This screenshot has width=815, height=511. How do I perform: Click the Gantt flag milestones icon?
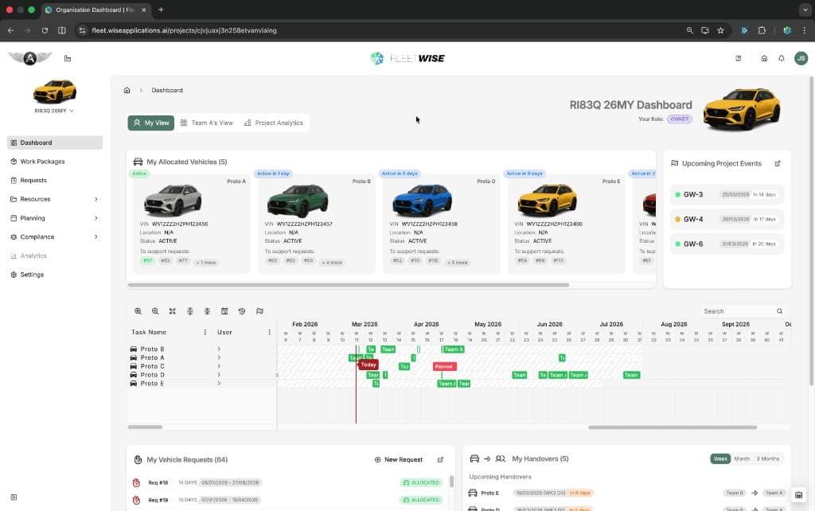click(x=259, y=311)
